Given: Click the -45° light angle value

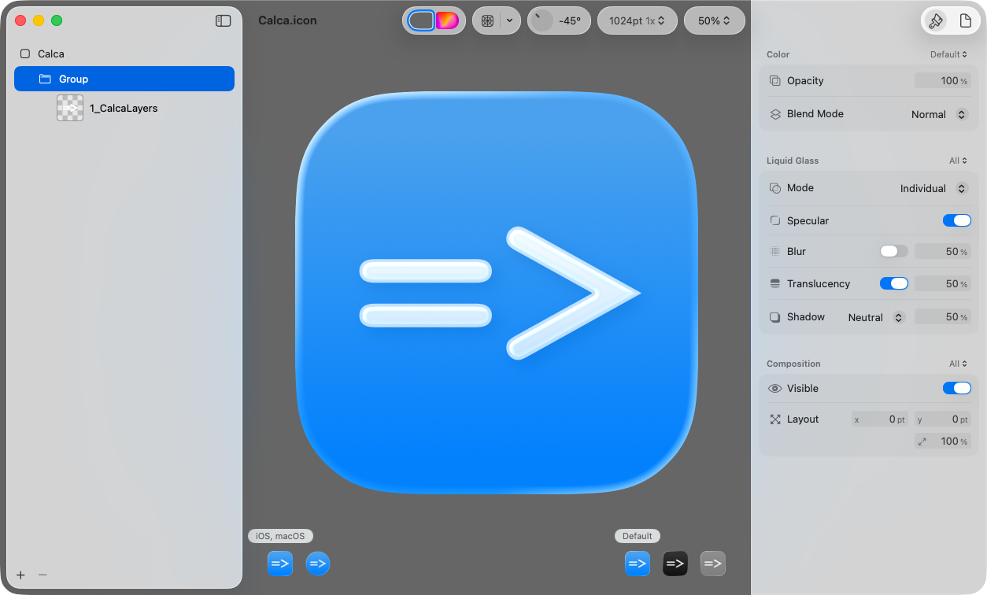Looking at the screenshot, I should point(570,20).
